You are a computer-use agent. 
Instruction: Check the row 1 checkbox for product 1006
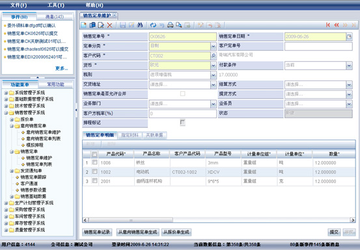point(94,162)
